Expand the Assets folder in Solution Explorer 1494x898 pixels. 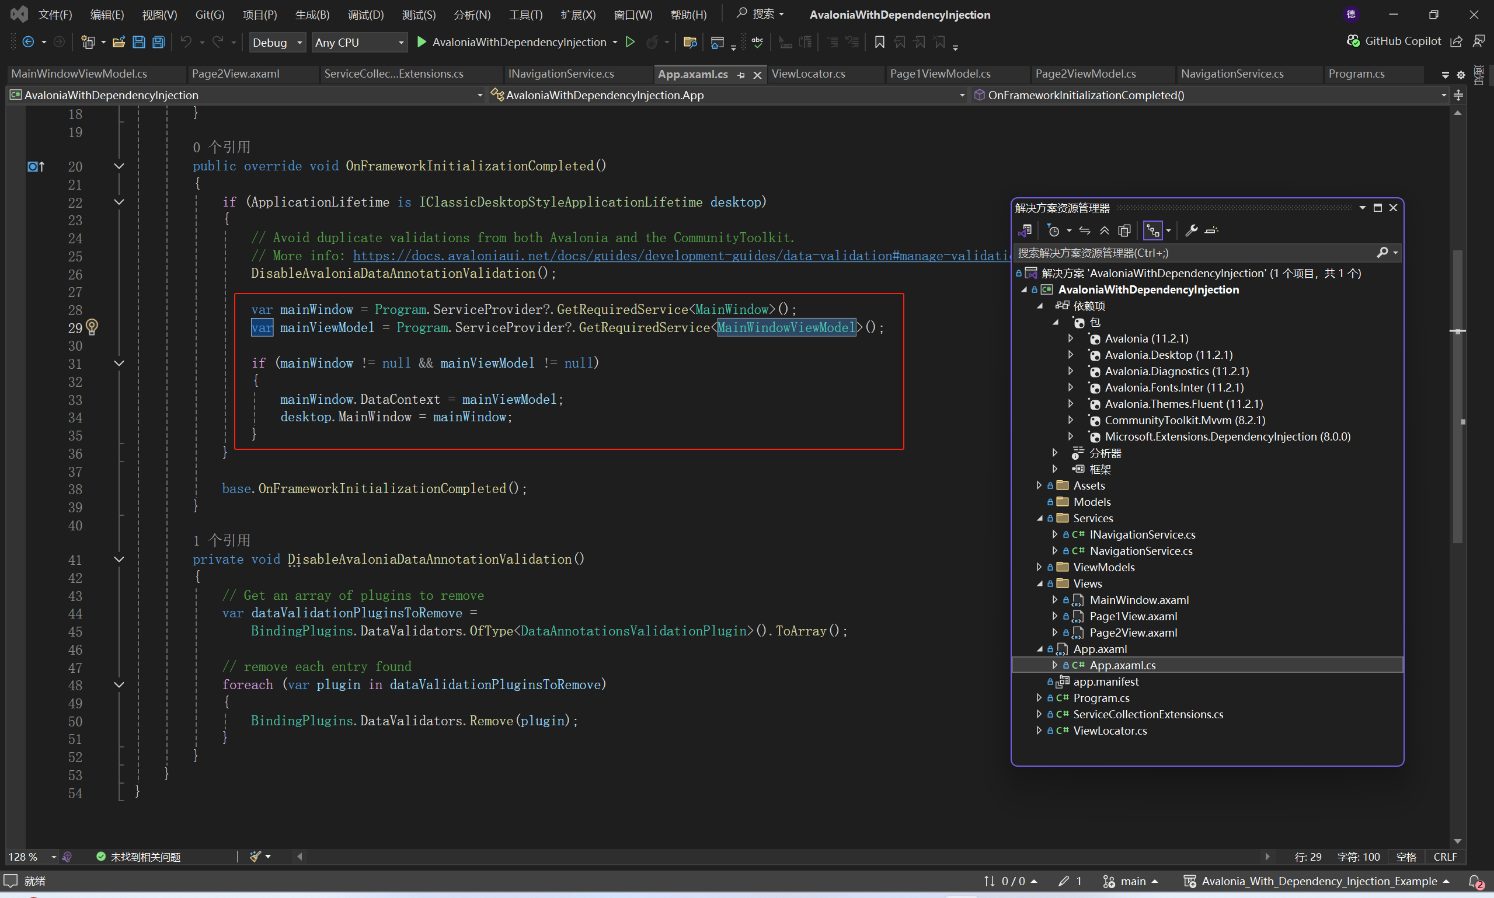coord(1039,485)
